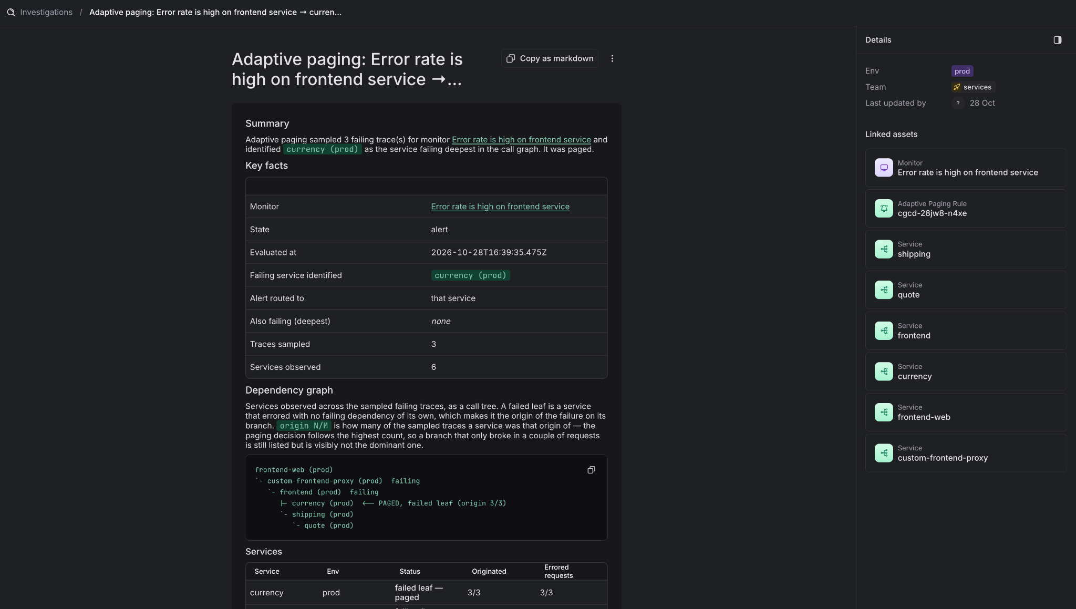Open monitor link in Summary paragraph
The height and width of the screenshot is (609, 1076).
click(x=521, y=139)
